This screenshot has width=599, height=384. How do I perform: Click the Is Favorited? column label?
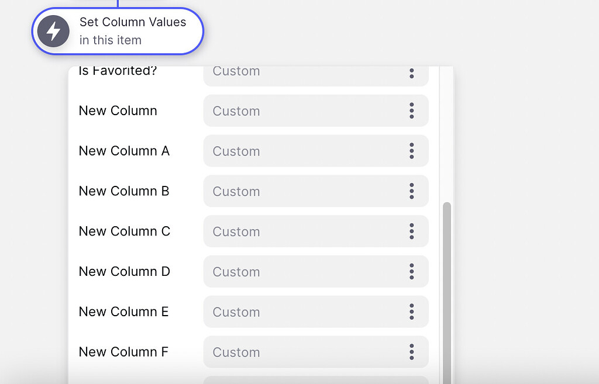(x=118, y=71)
